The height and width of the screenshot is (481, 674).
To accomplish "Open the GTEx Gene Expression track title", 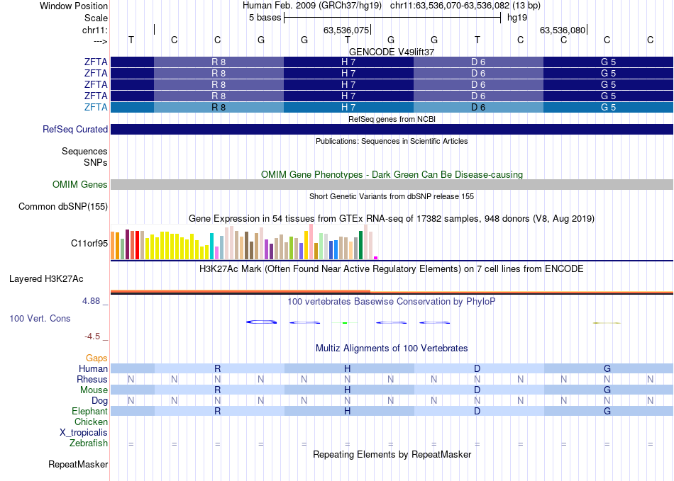I will [x=392, y=219].
